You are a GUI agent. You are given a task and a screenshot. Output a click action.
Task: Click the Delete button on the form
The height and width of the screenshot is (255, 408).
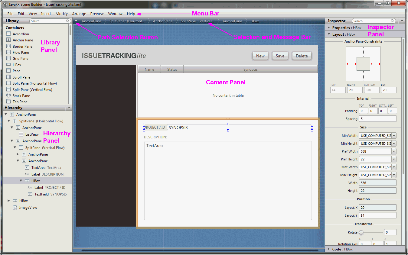click(302, 56)
